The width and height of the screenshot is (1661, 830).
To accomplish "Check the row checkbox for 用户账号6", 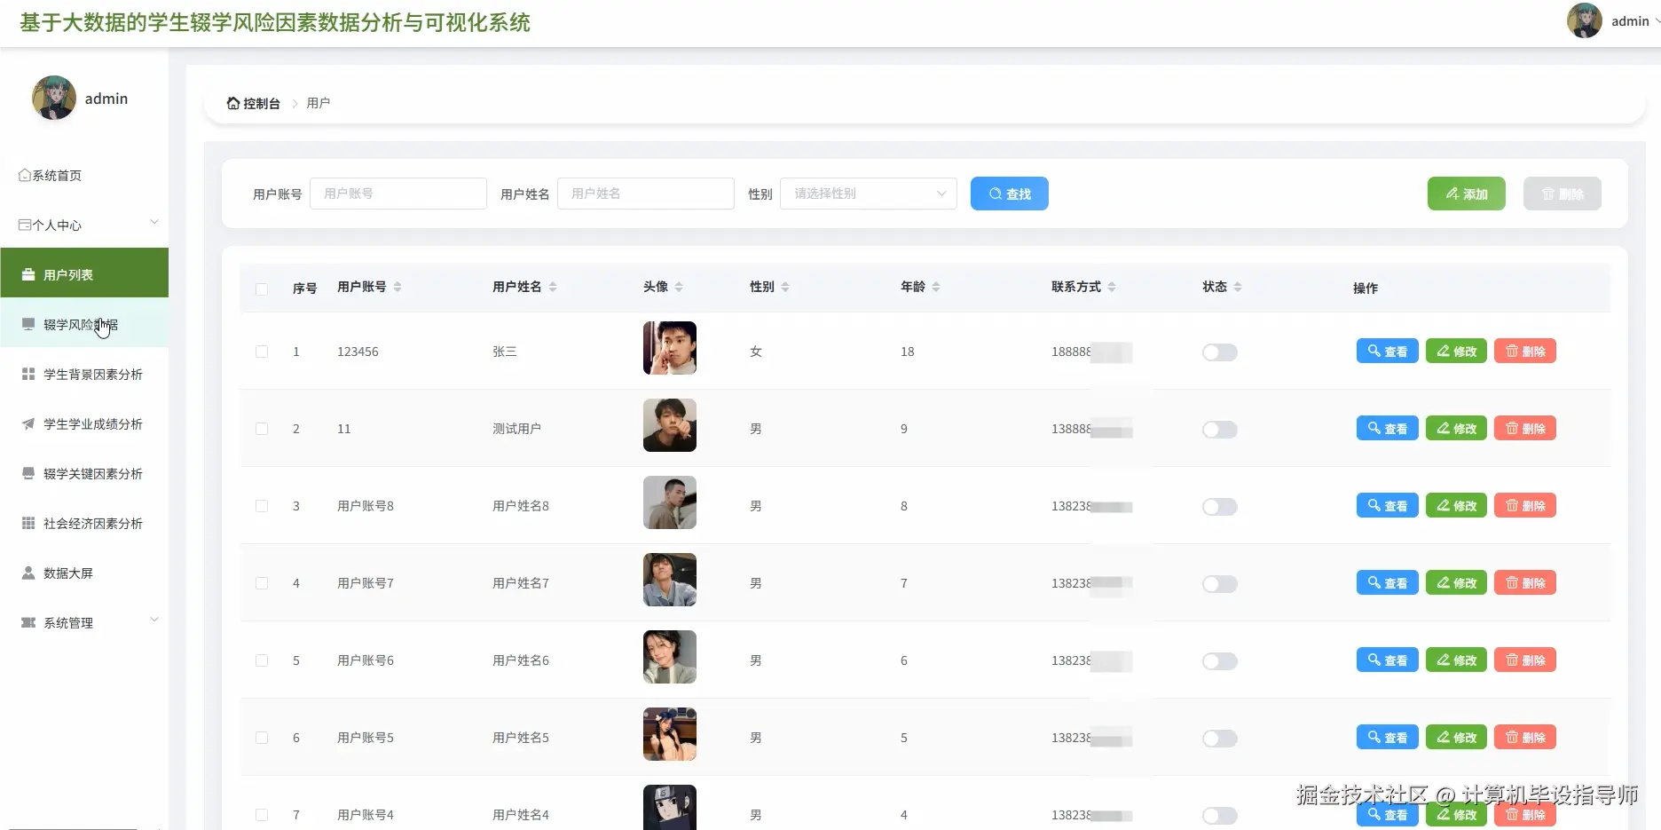I will [262, 660].
